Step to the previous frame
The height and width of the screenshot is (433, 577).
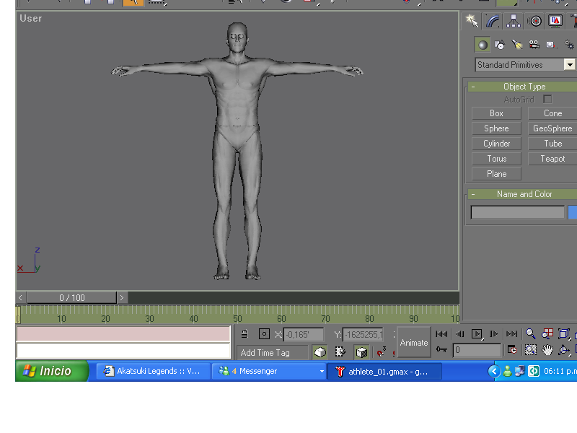point(459,334)
